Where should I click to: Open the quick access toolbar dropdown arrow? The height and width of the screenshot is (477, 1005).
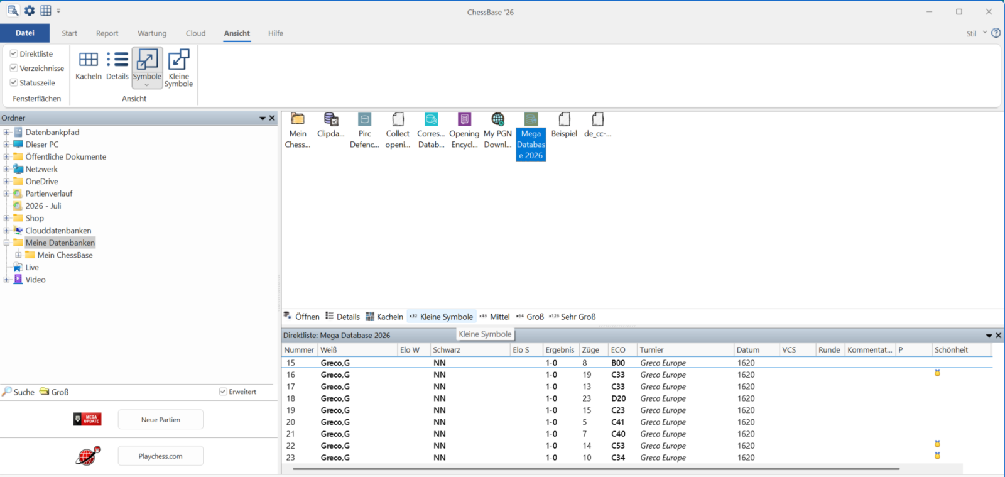[58, 11]
